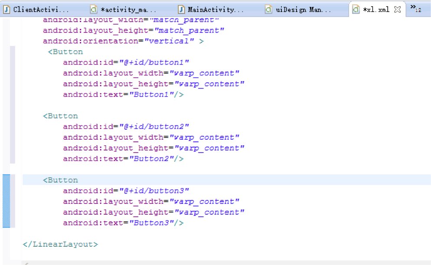The height and width of the screenshot is (265, 431).
Task: Click the android:id="@+id/button1" line
Action: [x=126, y=63]
